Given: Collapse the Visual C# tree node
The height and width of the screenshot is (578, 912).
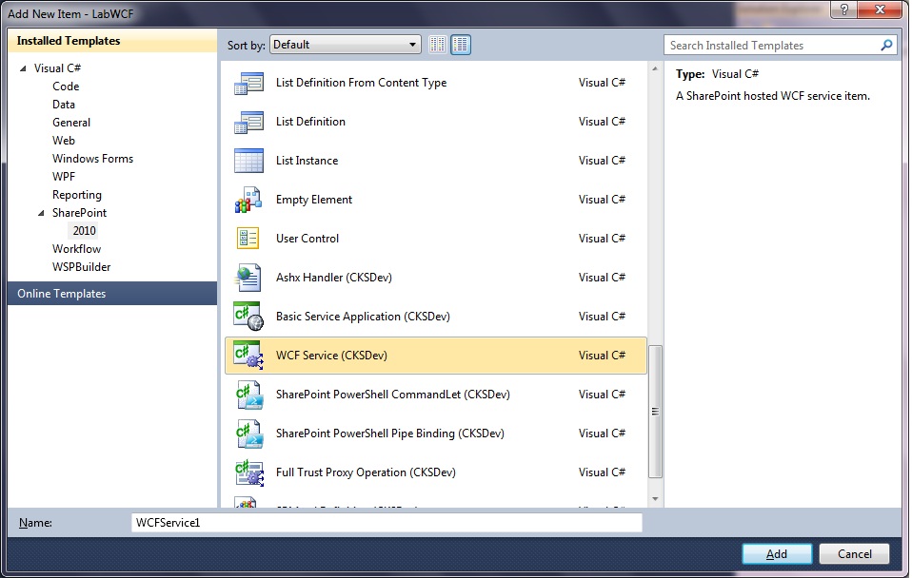Looking at the screenshot, I should click(24, 68).
